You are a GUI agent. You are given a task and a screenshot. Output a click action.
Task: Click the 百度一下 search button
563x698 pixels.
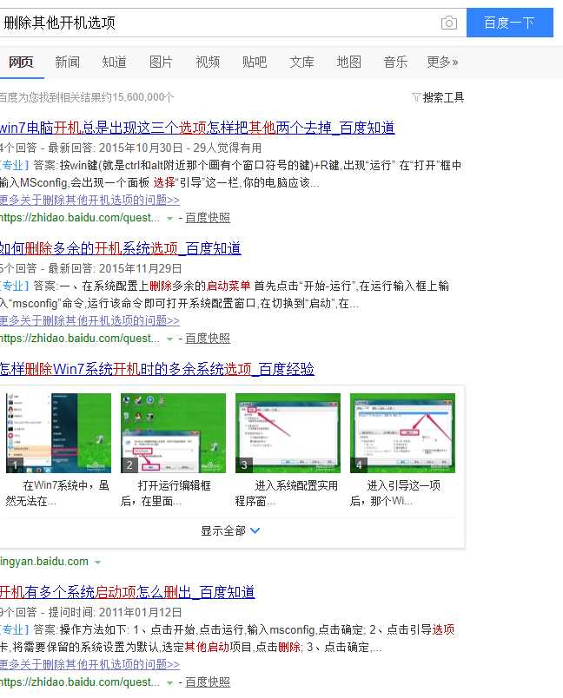[509, 23]
